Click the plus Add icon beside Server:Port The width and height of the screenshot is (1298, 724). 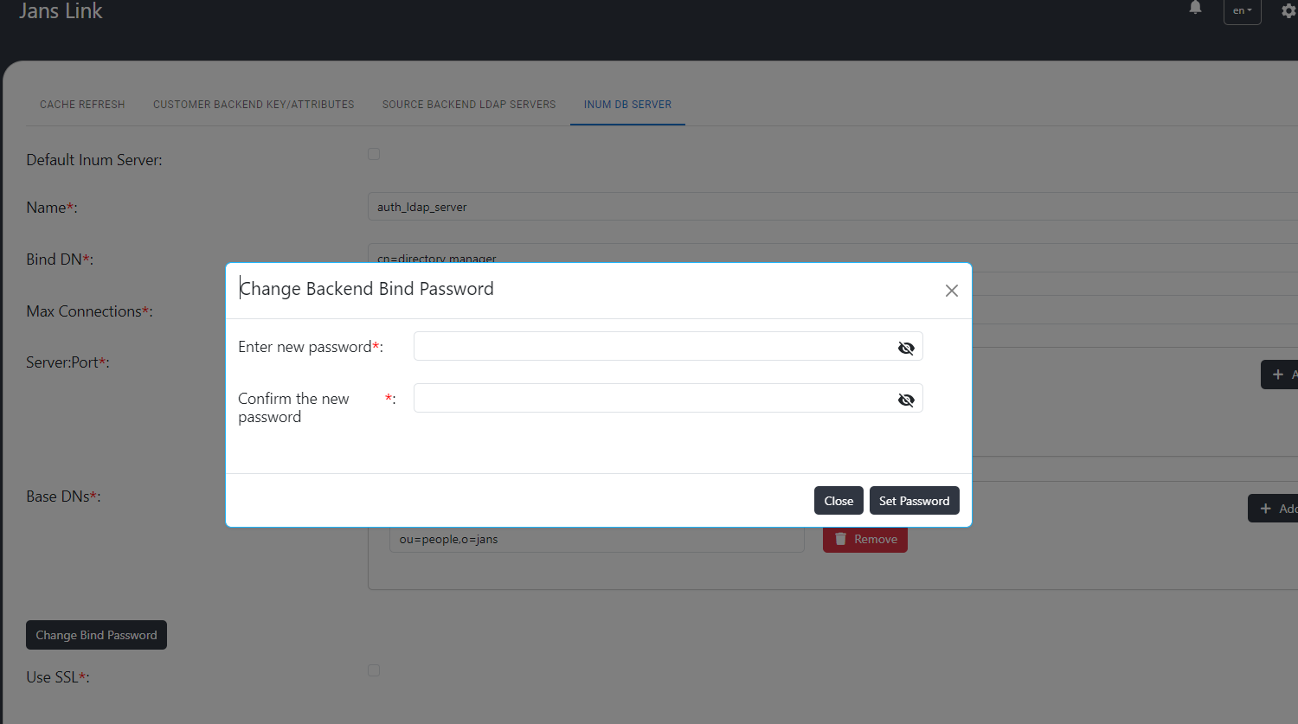point(1280,374)
